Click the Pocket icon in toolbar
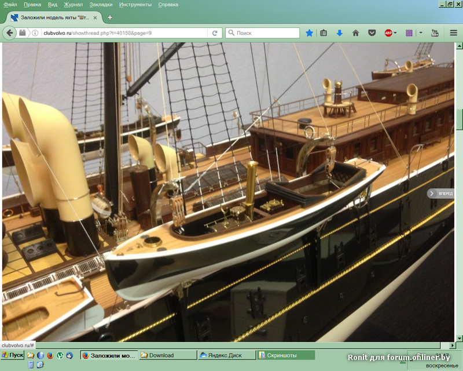Viewport: 463px width, 371px height. (x=372, y=33)
